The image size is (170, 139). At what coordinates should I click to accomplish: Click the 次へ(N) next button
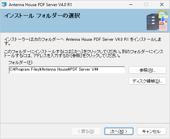point(119,131)
